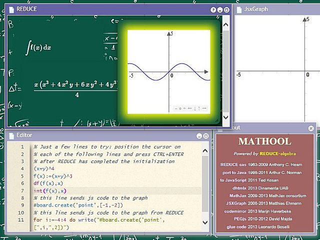320x240 pixels.
Task: Open REDUCE window help question mark icon
Action: coord(213,10)
